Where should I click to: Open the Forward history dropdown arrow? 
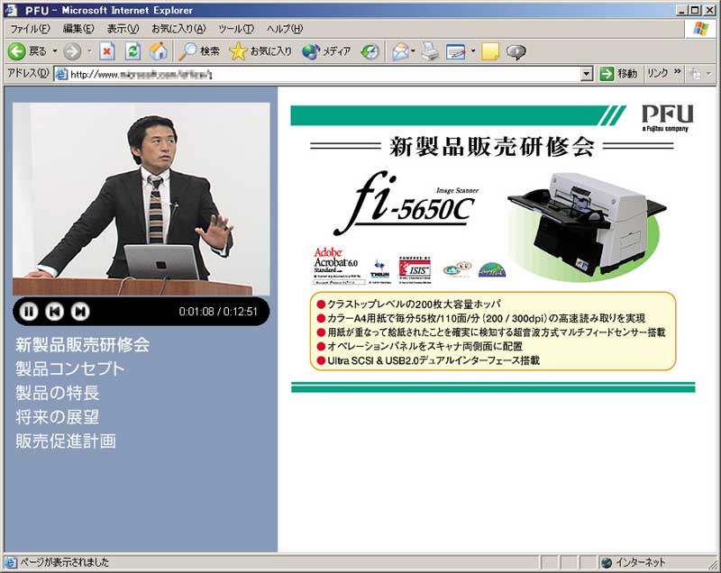89,51
